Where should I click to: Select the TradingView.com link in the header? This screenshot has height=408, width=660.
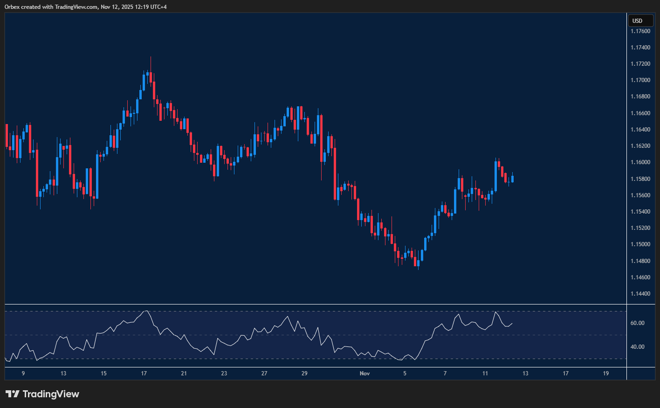pyautogui.click(x=75, y=7)
